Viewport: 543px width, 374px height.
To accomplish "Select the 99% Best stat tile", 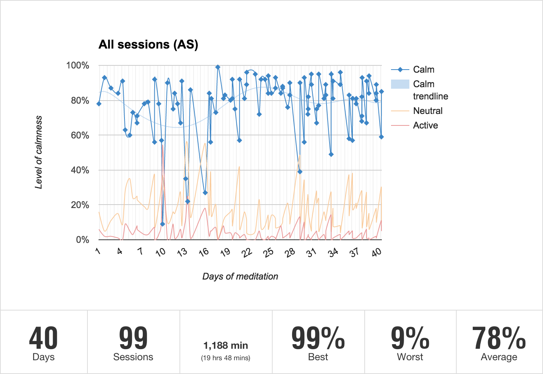I will tap(318, 342).
